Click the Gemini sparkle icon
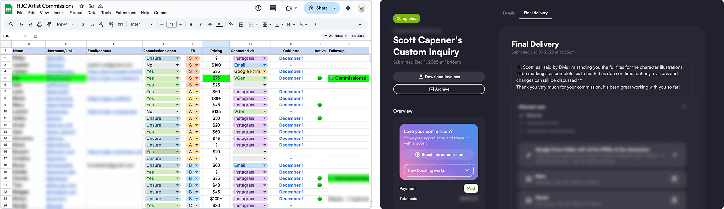 click(x=348, y=8)
